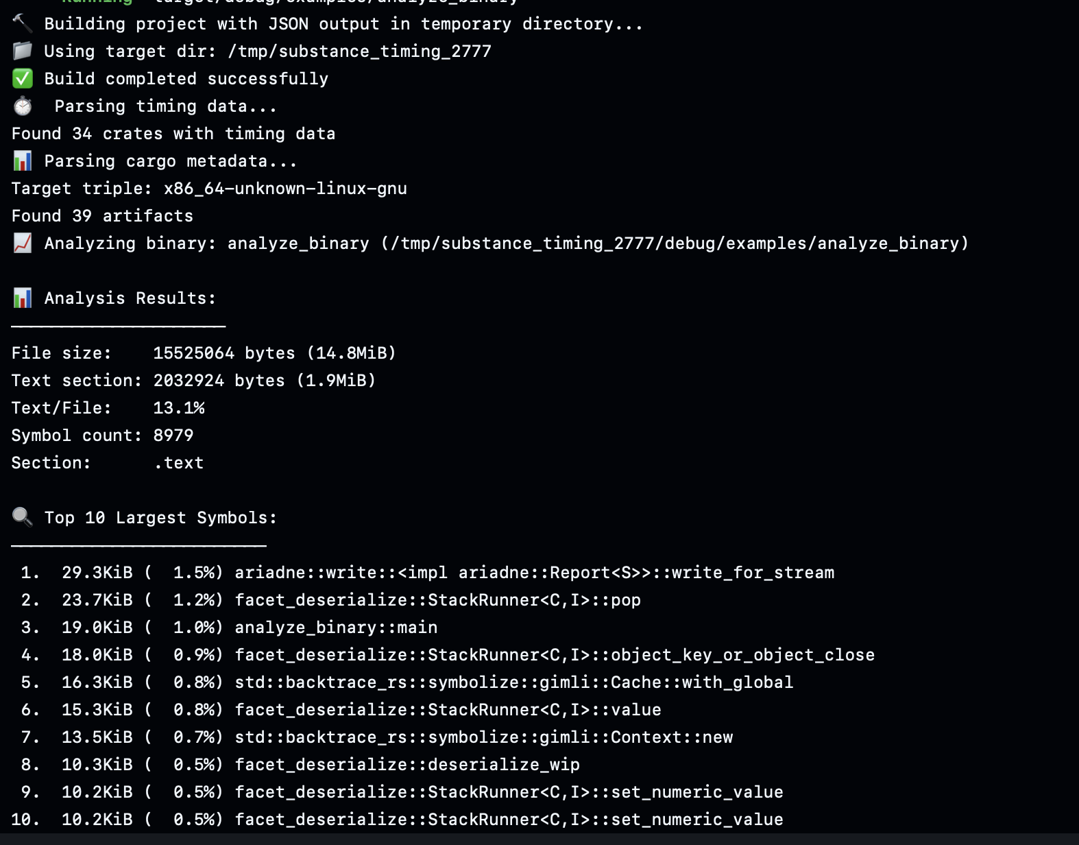Click the facet_deserialize::deserialize_wip symbol entry
This screenshot has width=1079, height=845.
(407, 765)
